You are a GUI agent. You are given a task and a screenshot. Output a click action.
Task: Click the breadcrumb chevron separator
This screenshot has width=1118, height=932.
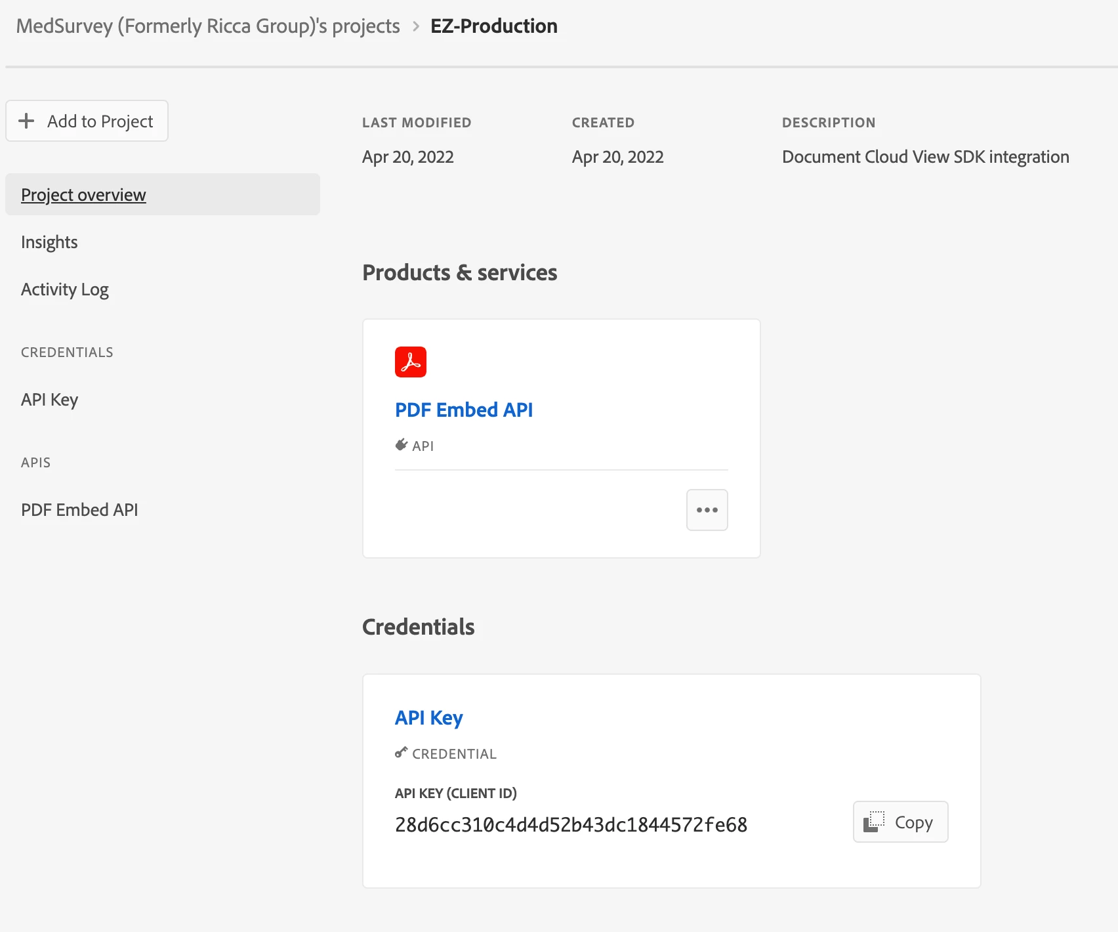[416, 27]
